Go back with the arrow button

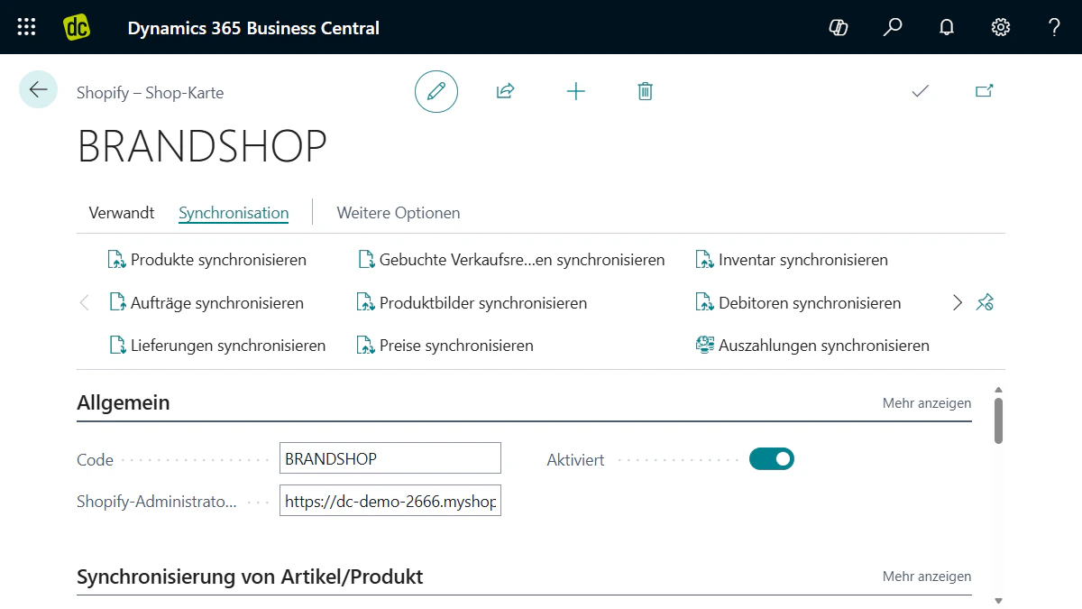click(x=38, y=89)
